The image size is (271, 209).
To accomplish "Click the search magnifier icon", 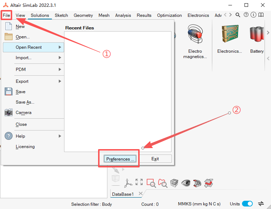I will coord(238,15).
